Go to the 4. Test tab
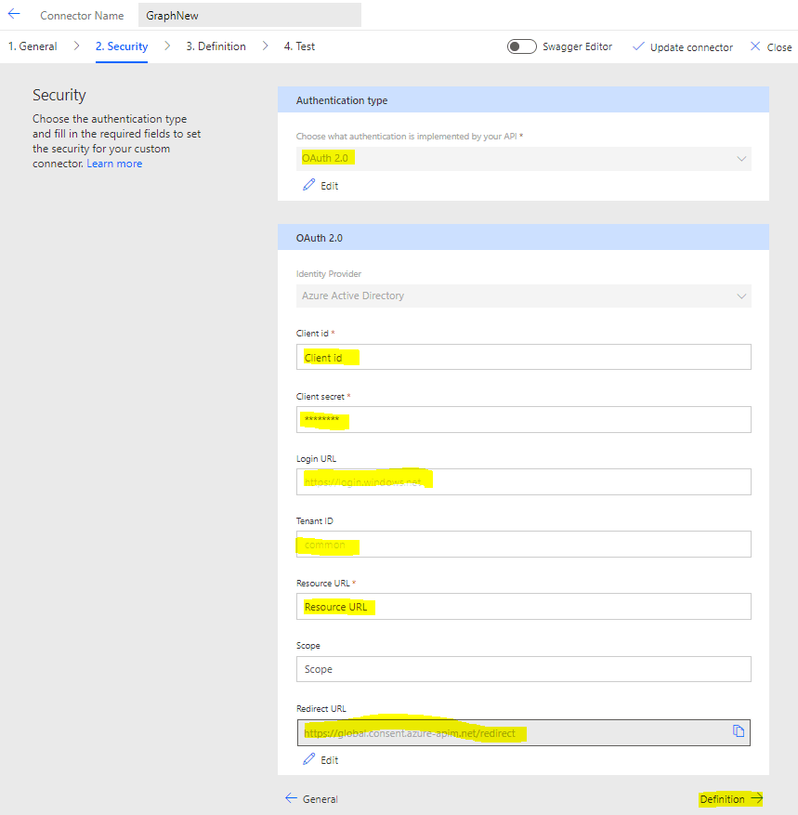 (x=299, y=46)
